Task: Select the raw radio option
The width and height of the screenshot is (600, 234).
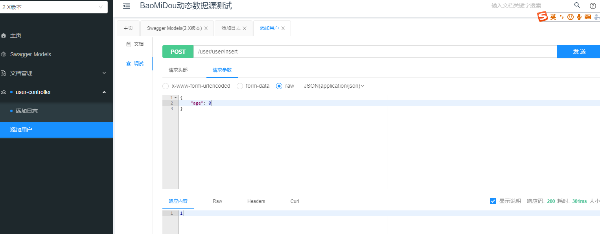Action: (x=279, y=86)
